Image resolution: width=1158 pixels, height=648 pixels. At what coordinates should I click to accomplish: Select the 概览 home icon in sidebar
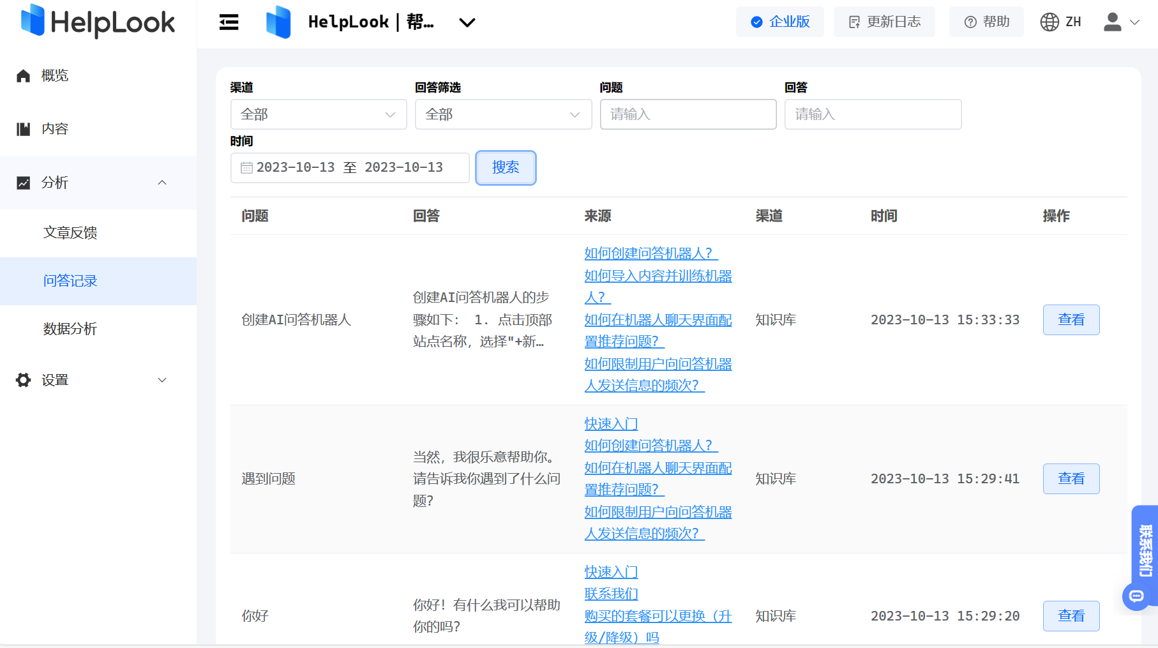coord(23,75)
